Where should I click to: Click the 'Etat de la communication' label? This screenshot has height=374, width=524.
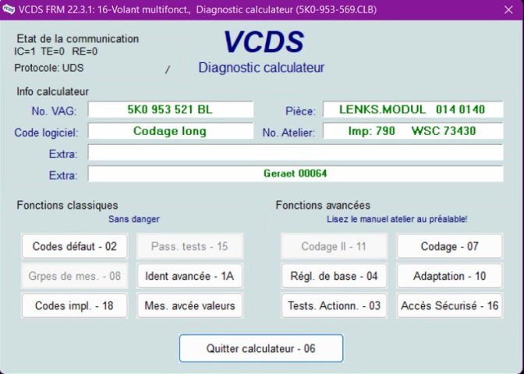77,39
